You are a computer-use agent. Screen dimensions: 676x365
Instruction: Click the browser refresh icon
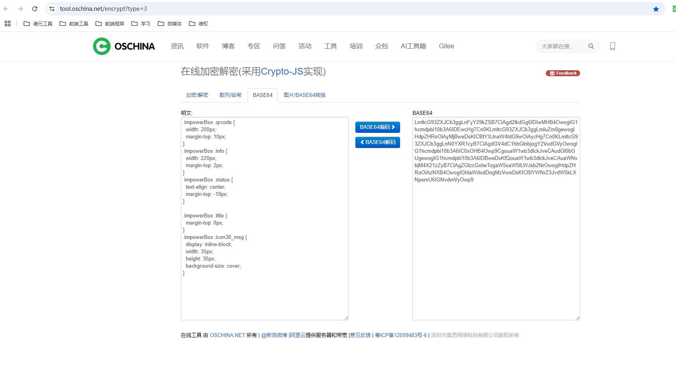[34, 8]
